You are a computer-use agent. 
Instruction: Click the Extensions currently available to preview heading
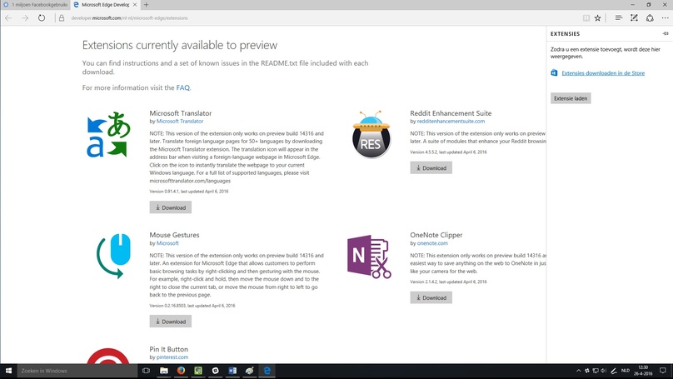tap(180, 45)
